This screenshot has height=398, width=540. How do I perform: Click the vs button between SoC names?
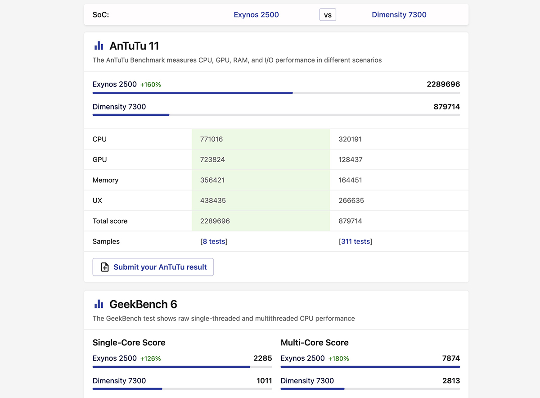[328, 15]
